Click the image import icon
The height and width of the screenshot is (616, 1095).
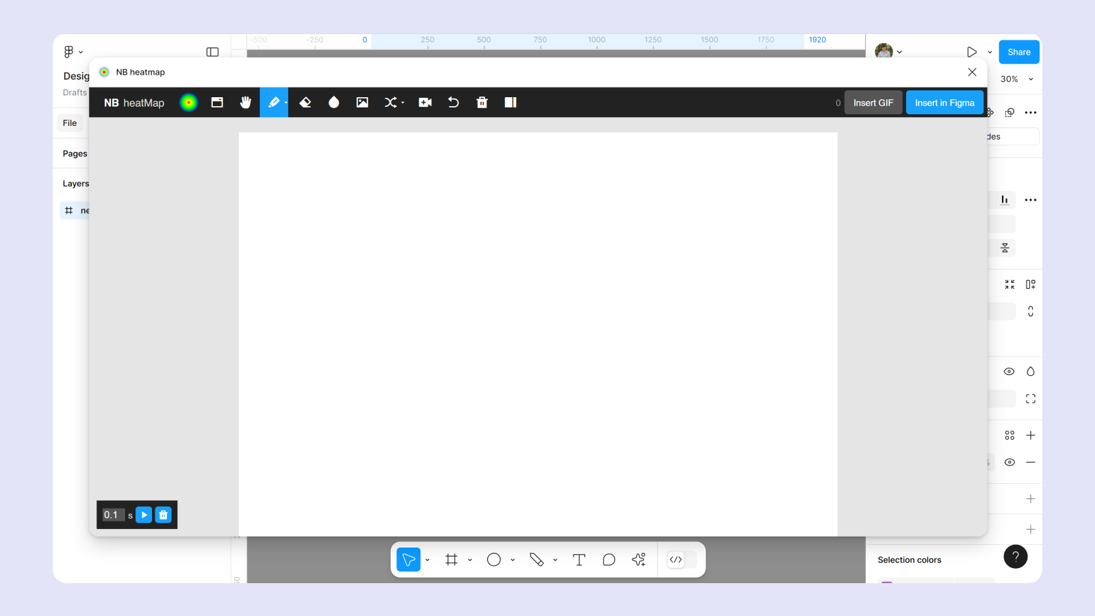coord(362,103)
